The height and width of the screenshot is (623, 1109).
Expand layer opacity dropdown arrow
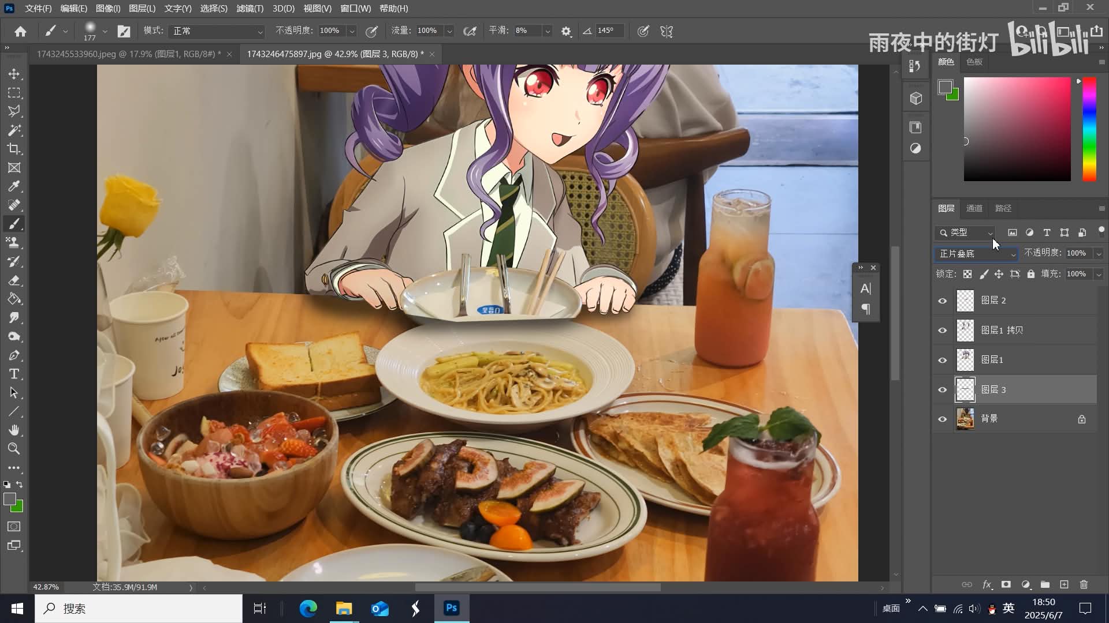point(1099,253)
